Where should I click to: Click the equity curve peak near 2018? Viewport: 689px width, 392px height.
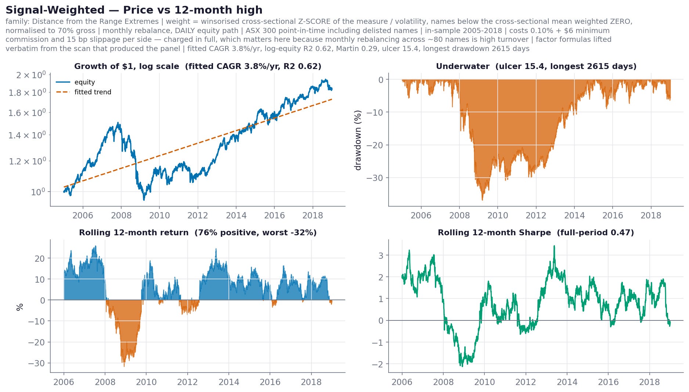(x=325, y=80)
